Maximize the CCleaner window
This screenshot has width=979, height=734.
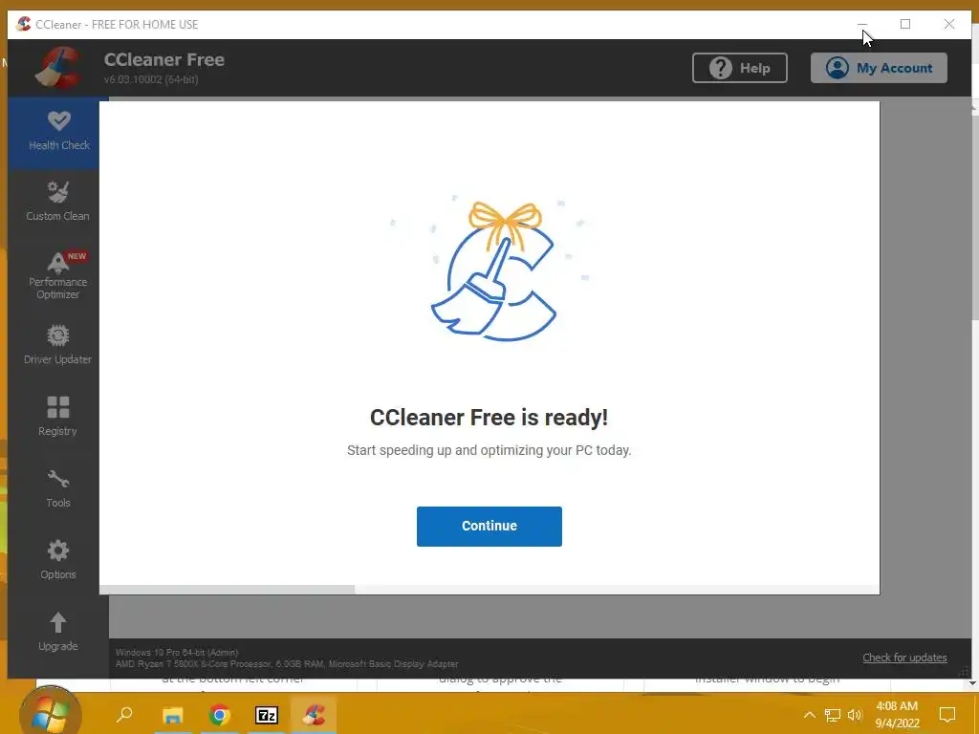click(905, 24)
